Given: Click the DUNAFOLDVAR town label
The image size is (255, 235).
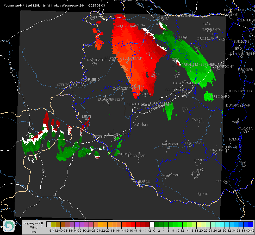Looking at the screenshot, I should click(238, 105).
